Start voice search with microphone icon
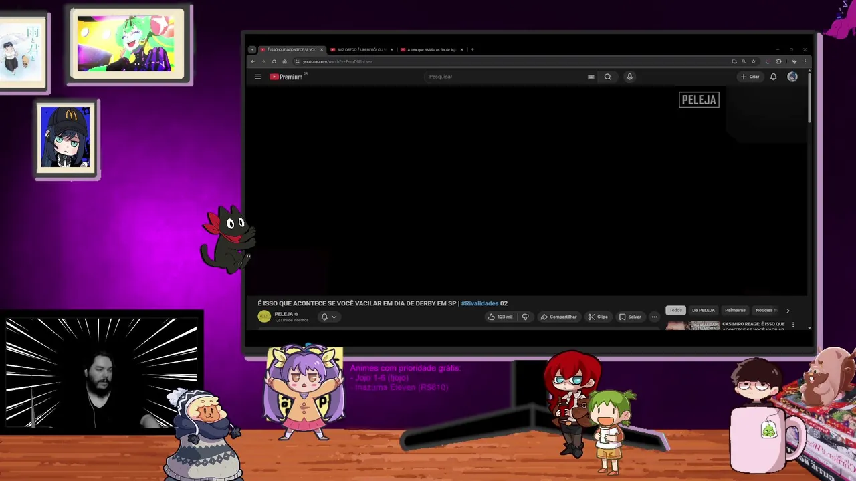This screenshot has width=856, height=481. click(629, 77)
